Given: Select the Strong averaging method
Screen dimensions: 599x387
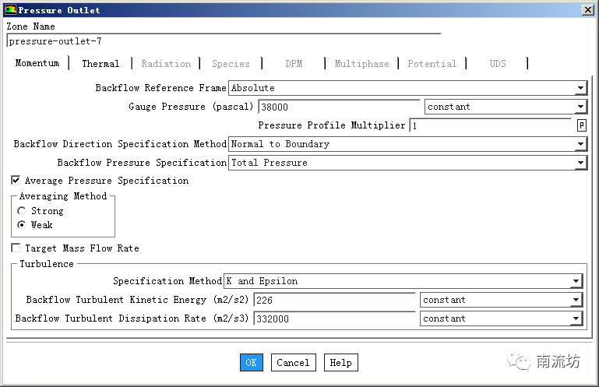Looking at the screenshot, I should pos(22,211).
